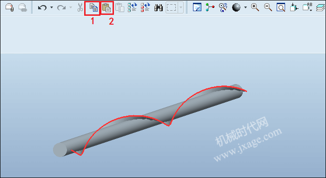326x178 pixels.
Task: Open the Layers stack icon
Action: (320, 8)
